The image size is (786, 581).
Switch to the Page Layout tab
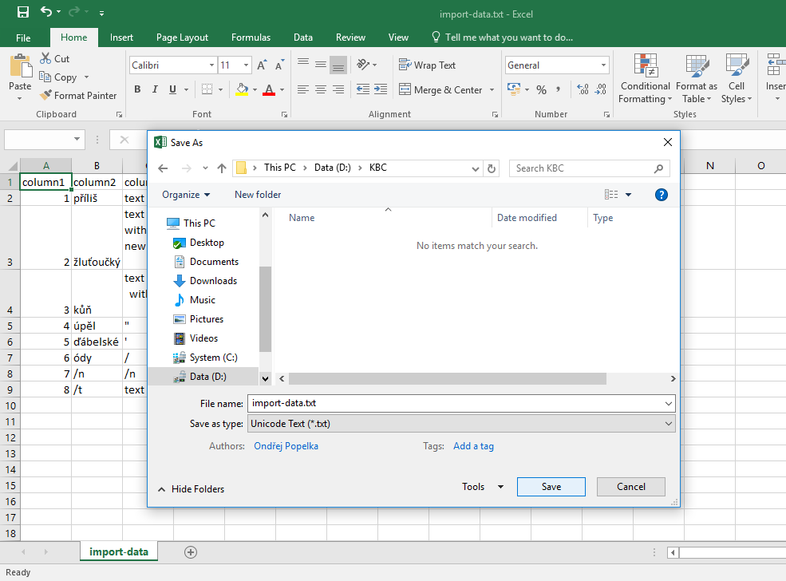pos(182,38)
